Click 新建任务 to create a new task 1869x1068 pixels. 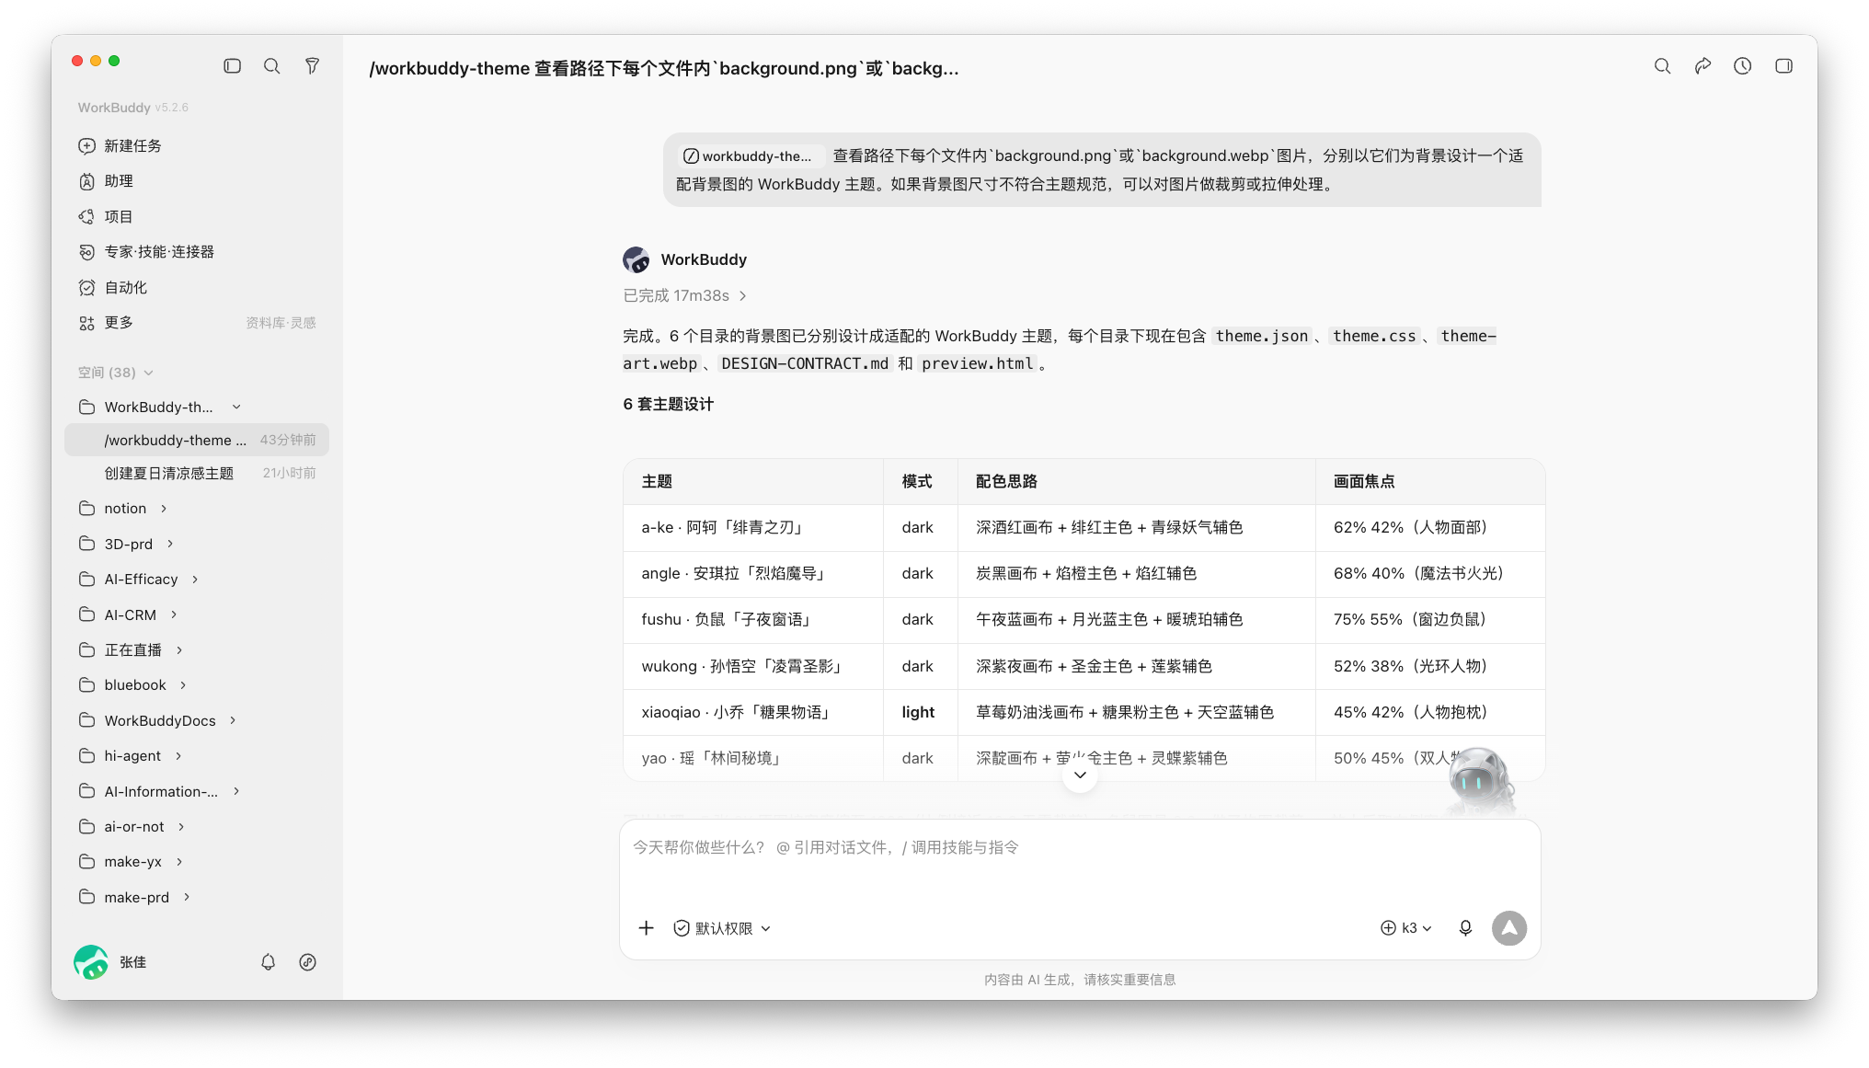(x=197, y=145)
